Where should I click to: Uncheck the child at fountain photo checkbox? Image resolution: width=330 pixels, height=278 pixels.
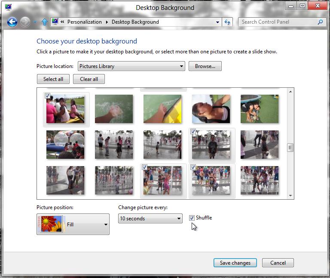pos(193,132)
